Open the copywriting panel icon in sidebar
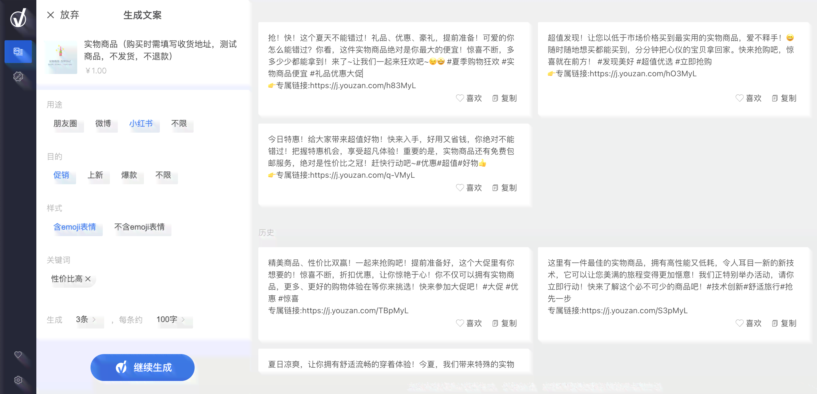817x394 pixels. pyautogui.click(x=18, y=51)
